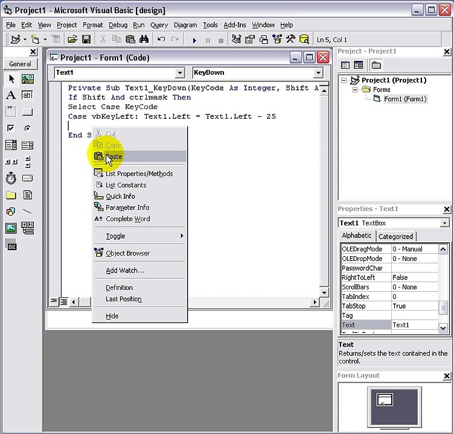This screenshot has width=454, height=434.
Task: Close the Properties panel
Action: (x=447, y=209)
